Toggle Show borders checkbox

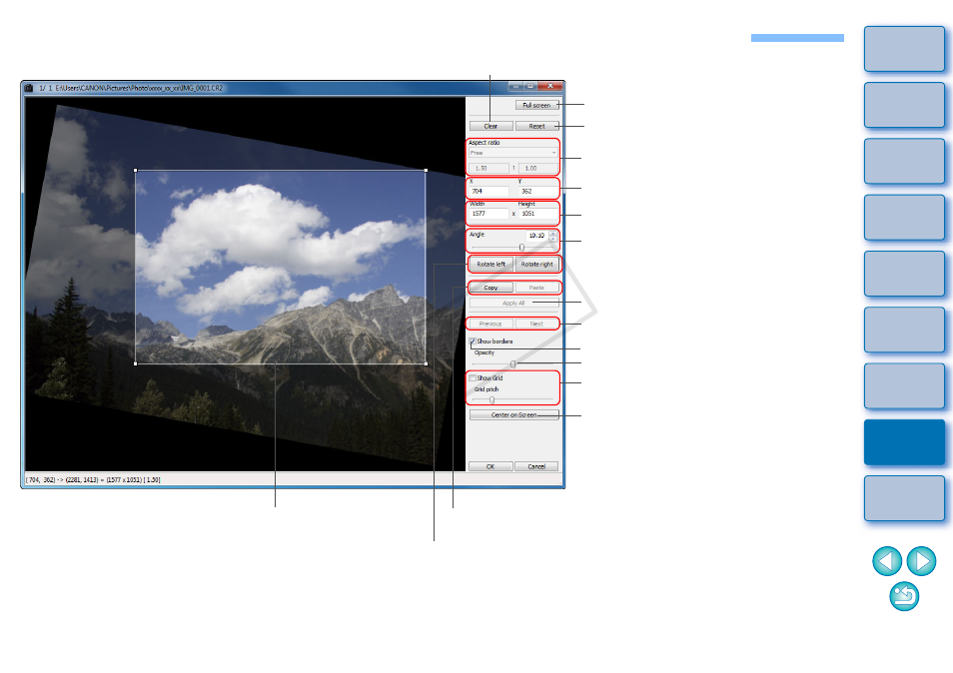click(x=473, y=341)
